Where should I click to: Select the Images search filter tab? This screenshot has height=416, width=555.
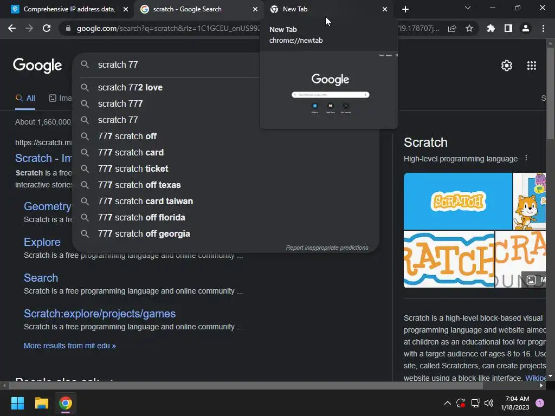(x=60, y=99)
